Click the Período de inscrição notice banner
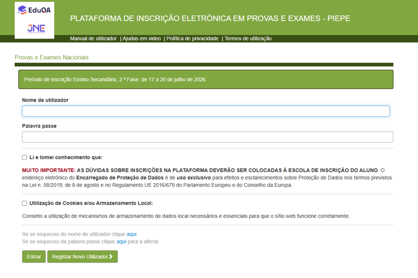 tap(206, 80)
